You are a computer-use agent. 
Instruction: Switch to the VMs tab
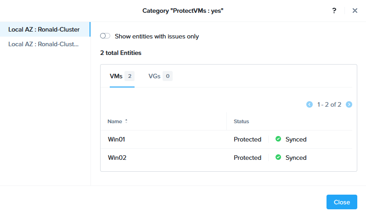116,76
